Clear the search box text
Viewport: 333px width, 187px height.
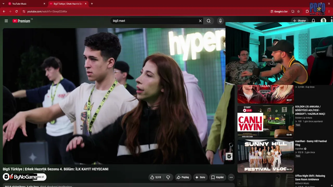click(x=200, y=21)
